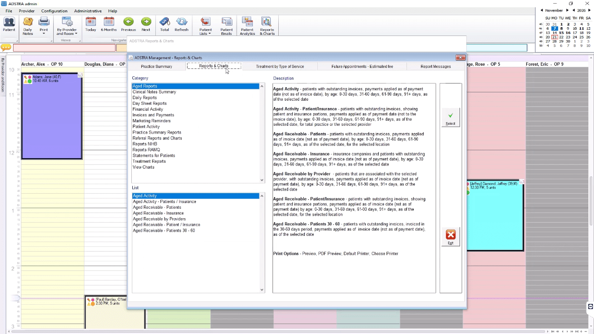Go to previous month in mini calendar
Screen dimensions: 594x334
click(x=542, y=10)
